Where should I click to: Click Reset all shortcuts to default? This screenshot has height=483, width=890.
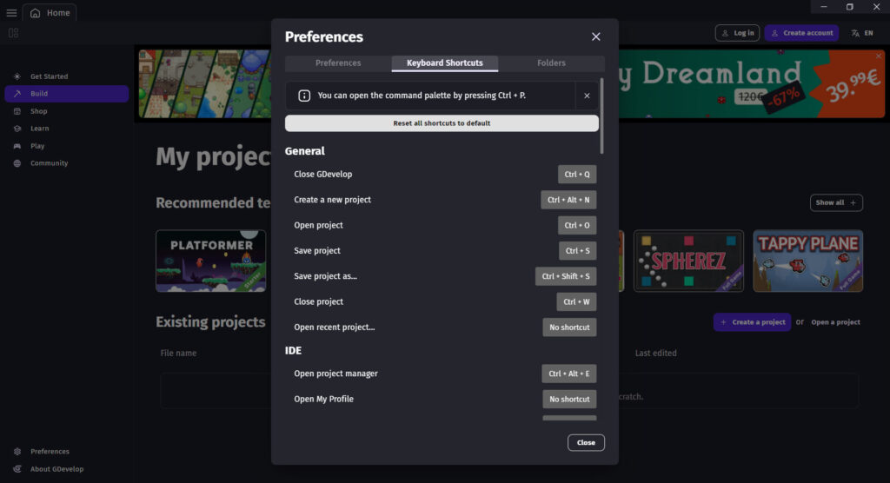pos(442,123)
